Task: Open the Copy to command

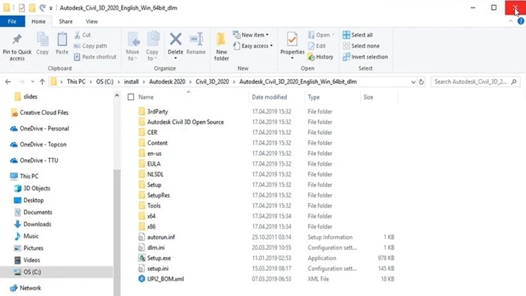Action: (152, 46)
